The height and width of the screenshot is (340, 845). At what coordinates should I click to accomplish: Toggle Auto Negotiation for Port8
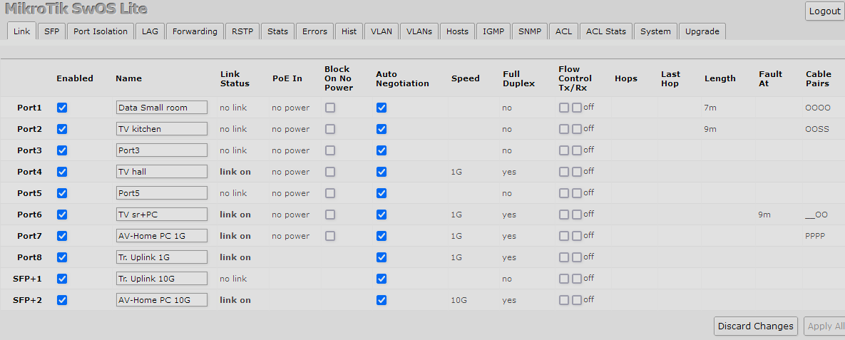[381, 257]
